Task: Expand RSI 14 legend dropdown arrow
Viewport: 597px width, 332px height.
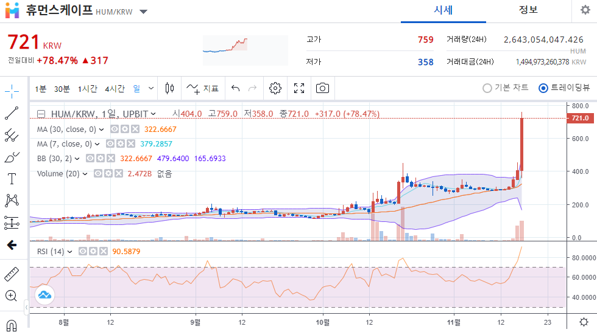Action: coord(69,252)
